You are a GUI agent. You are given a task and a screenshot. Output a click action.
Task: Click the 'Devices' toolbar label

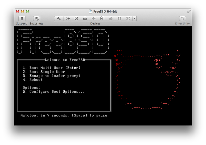click(95, 24)
